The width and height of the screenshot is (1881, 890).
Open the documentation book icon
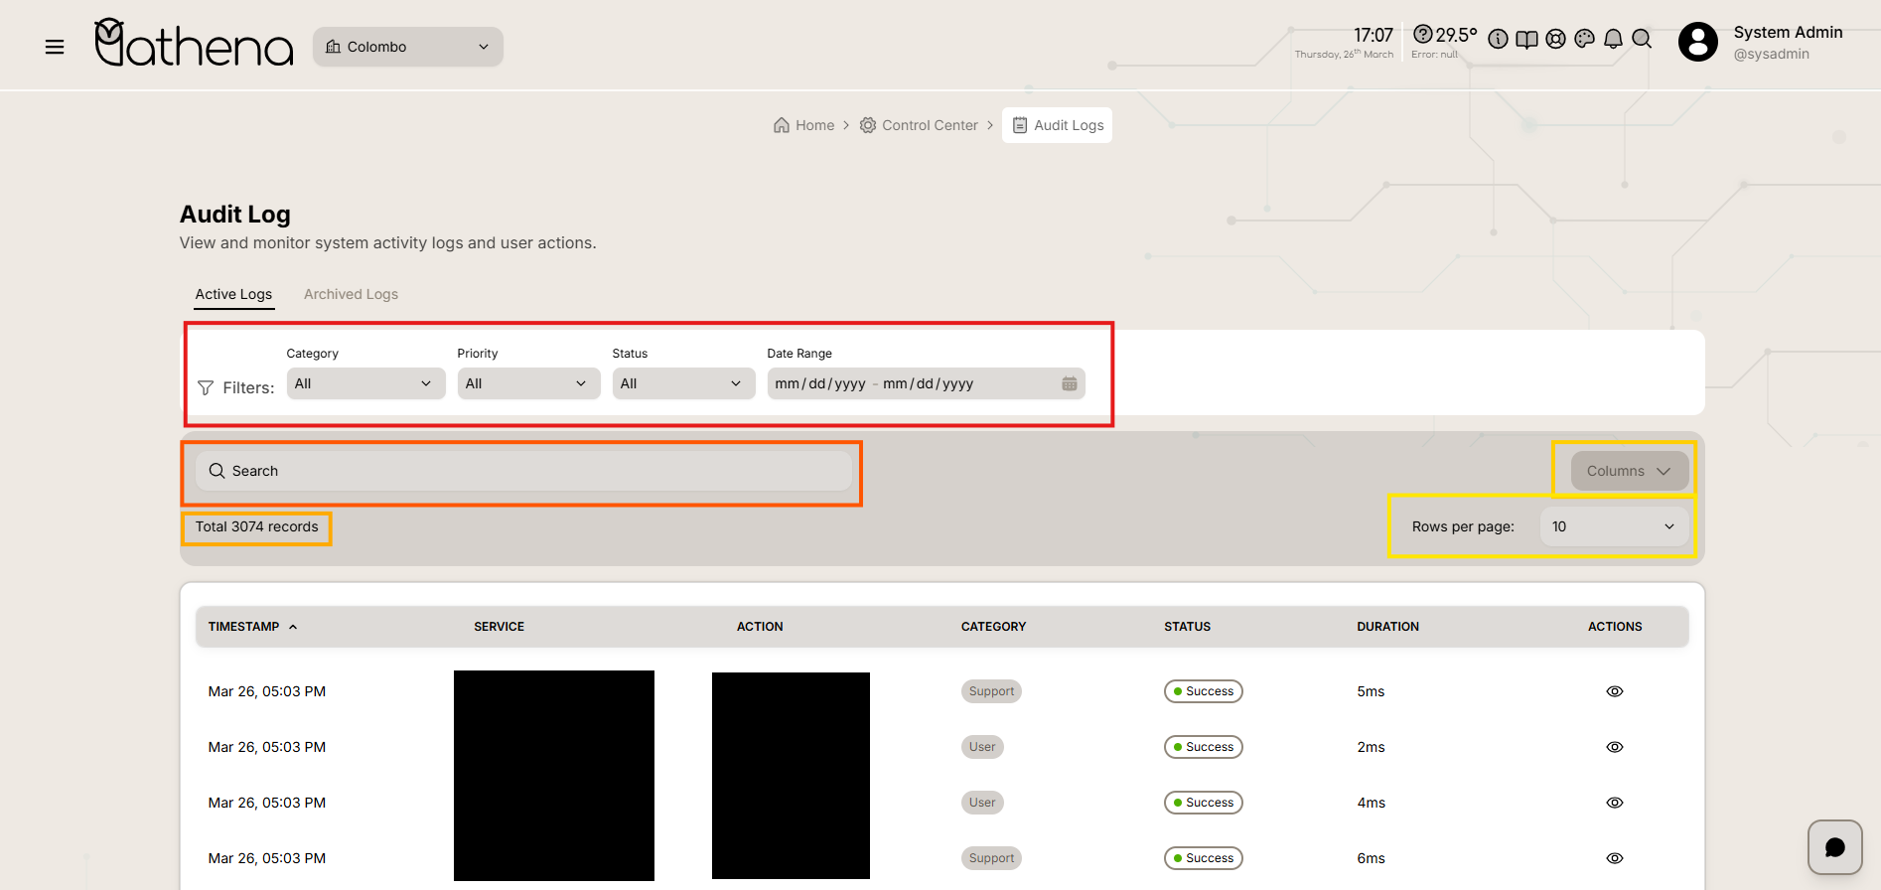1526,39
